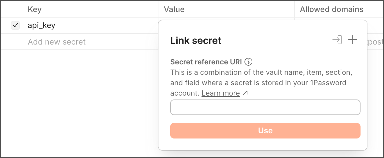
Task: Click the Secret reference URI label
Action: click(206, 62)
